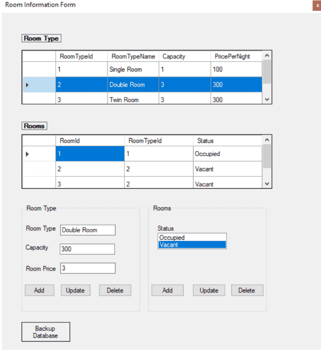Viewport: 321px width, 351px height.
Task: Select the Single Room row cell
Action: (133, 69)
